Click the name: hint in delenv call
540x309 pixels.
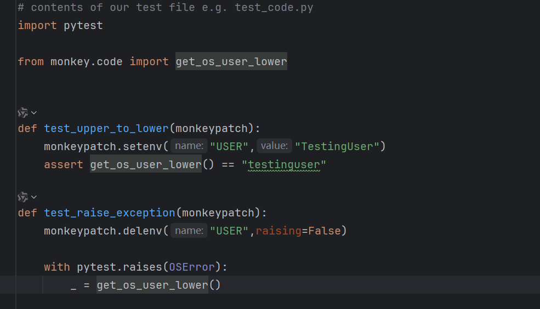pos(189,231)
